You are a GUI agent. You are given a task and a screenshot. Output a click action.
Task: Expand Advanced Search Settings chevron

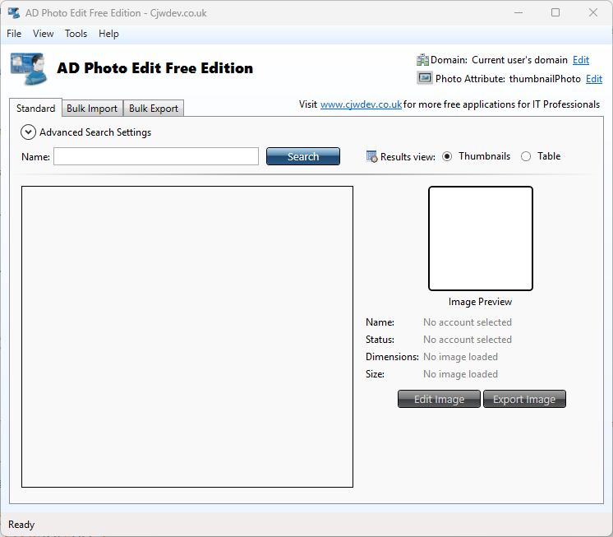pyautogui.click(x=28, y=132)
